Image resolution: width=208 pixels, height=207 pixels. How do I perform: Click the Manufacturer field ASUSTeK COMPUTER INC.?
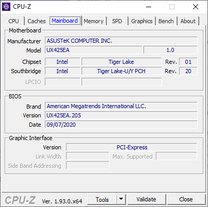tap(121, 41)
